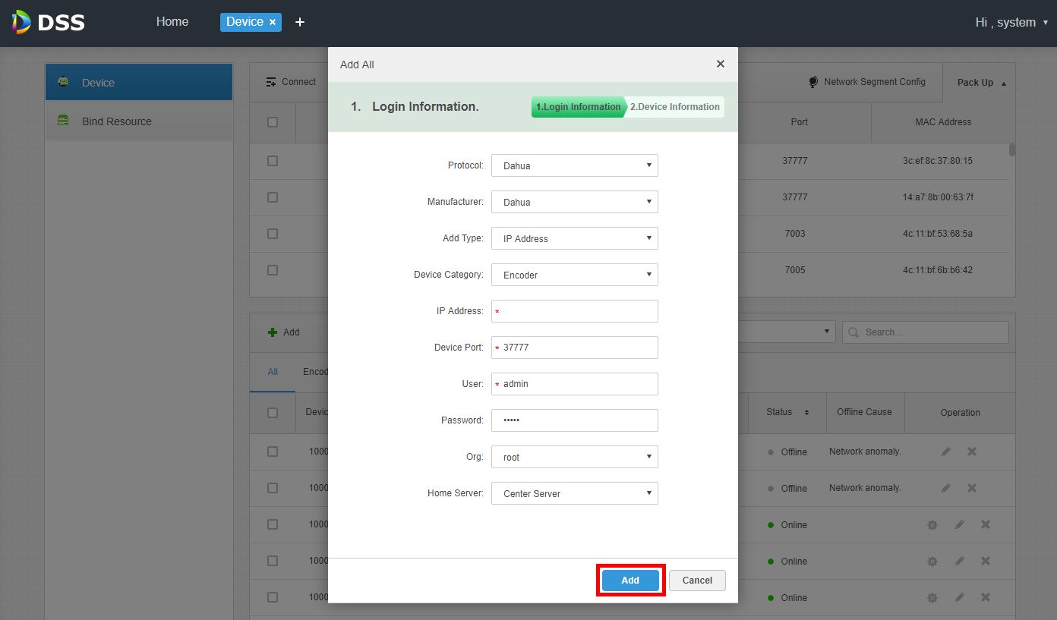
Task: Delete the second Offline device row
Action: tap(972, 488)
